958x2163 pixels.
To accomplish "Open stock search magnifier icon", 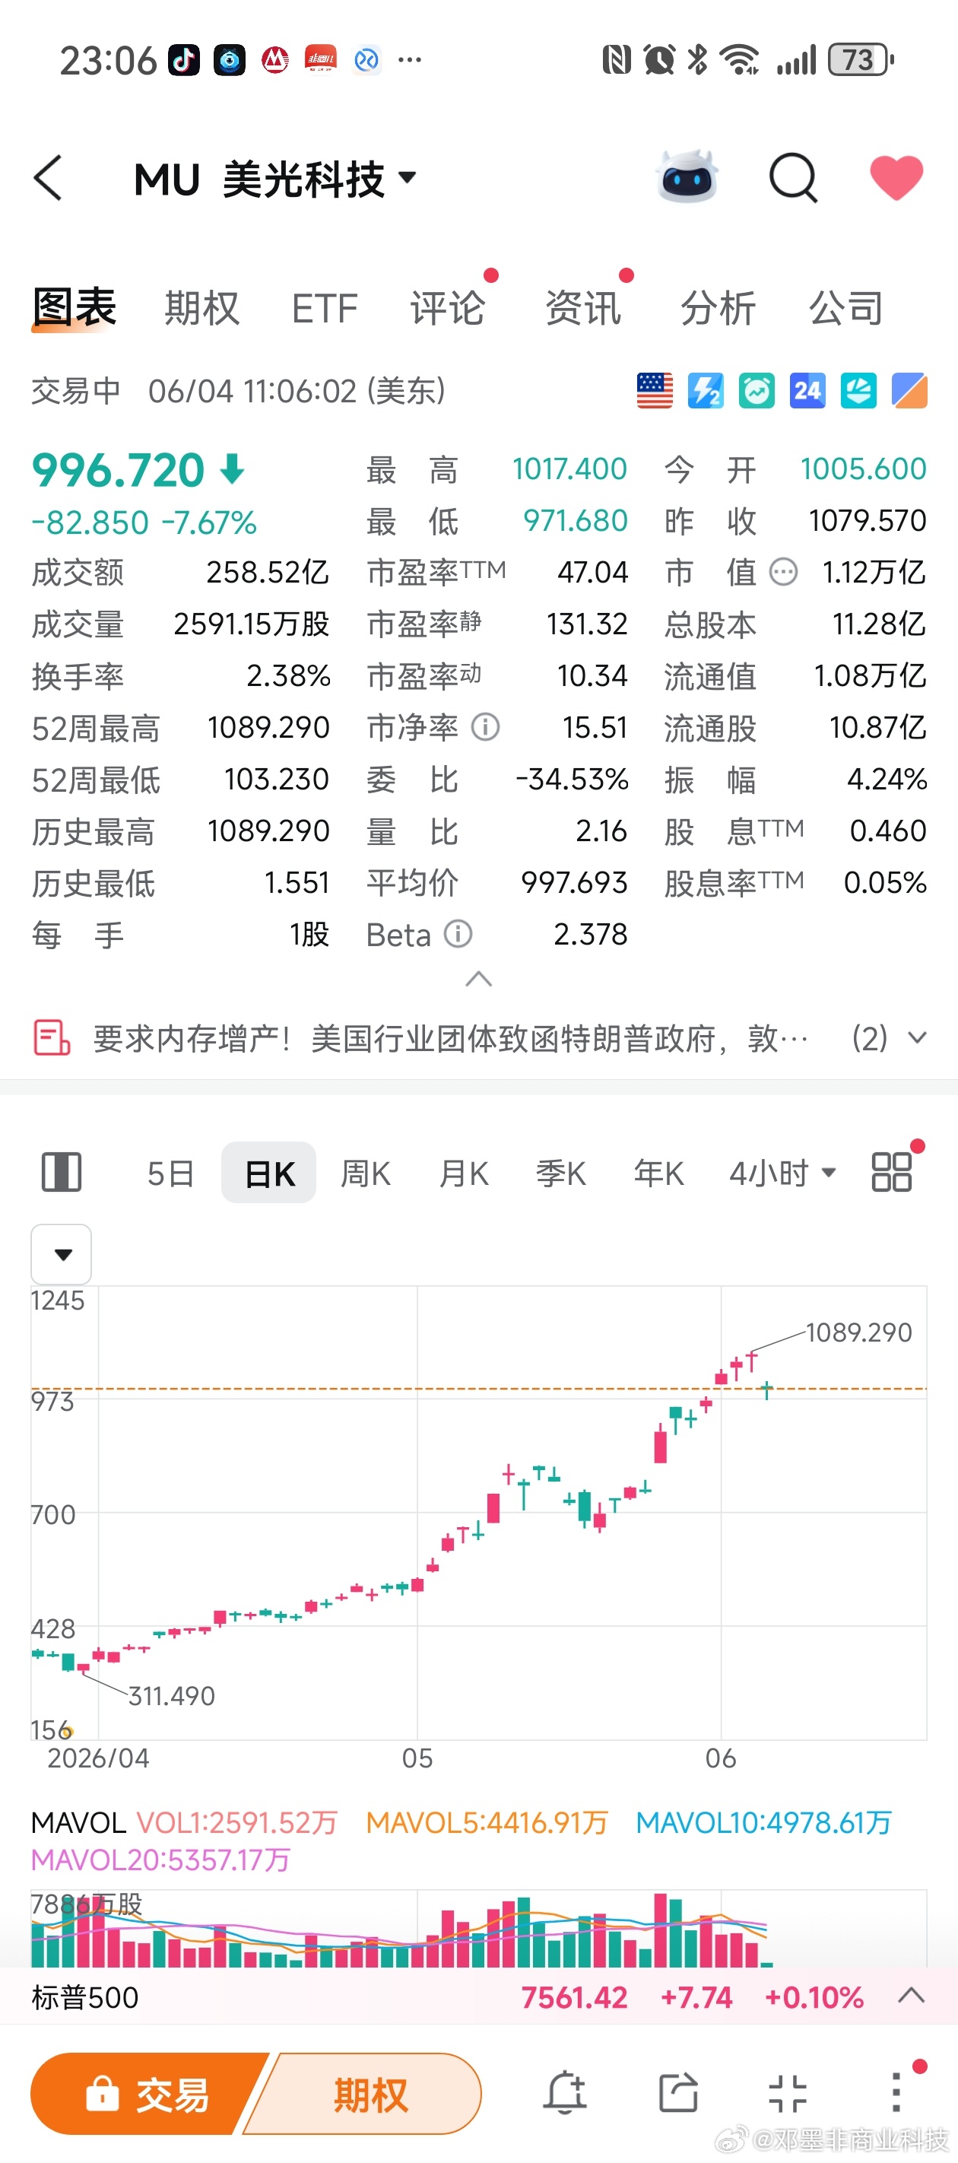I will 792,178.
